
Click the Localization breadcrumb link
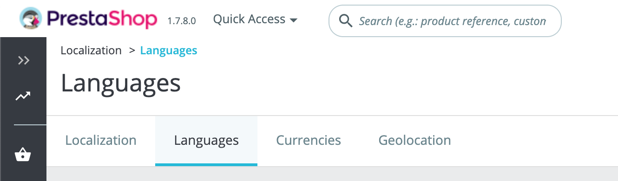point(91,50)
